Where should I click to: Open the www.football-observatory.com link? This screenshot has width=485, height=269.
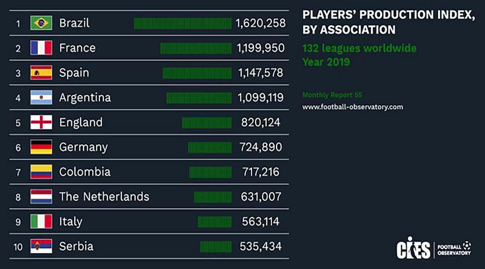click(353, 107)
